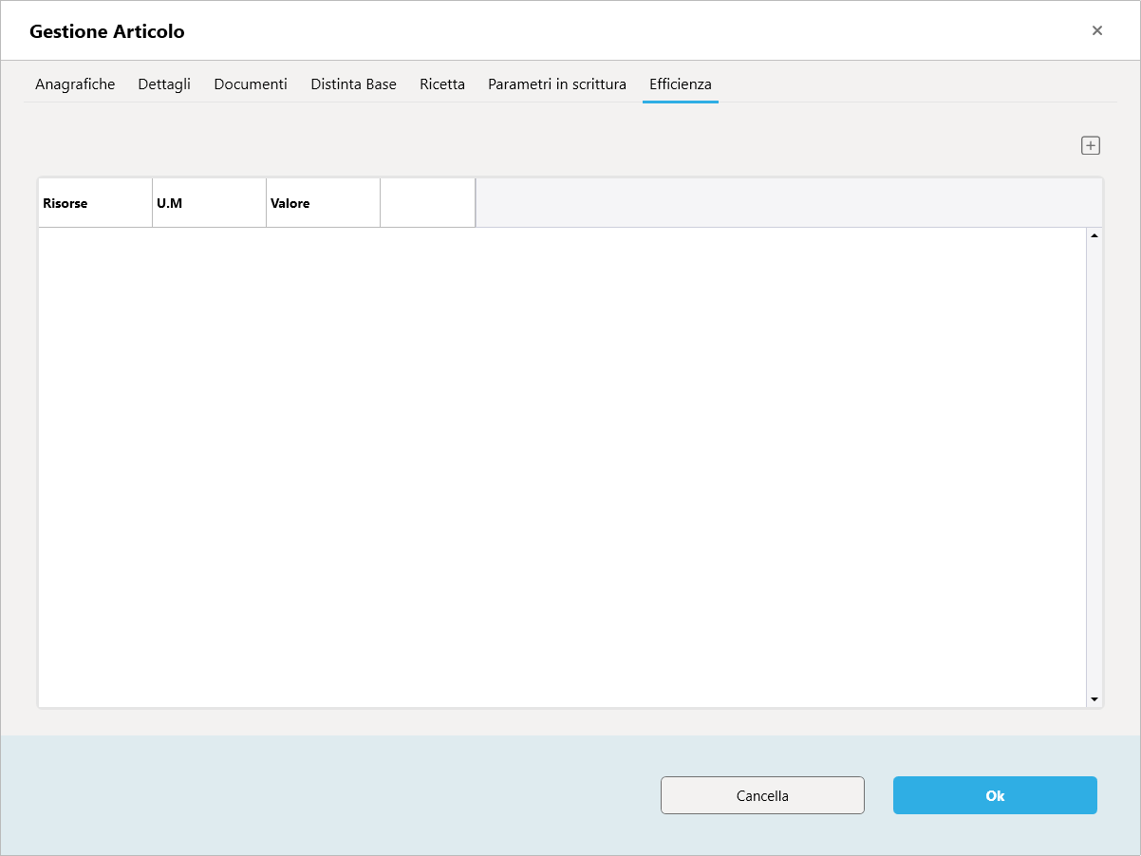Close the Gestione Articolo dialog
Screen dimensions: 1141x856
pyautogui.click(x=1097, y=30)
